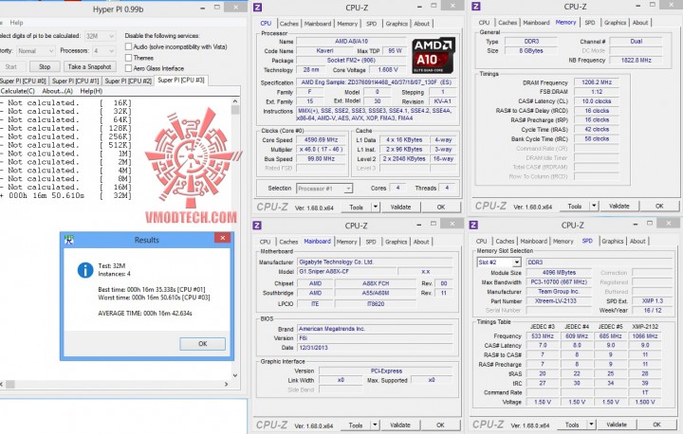
Task: Open the Priority Normal dropdown
Action: click(x=36, y=51)
